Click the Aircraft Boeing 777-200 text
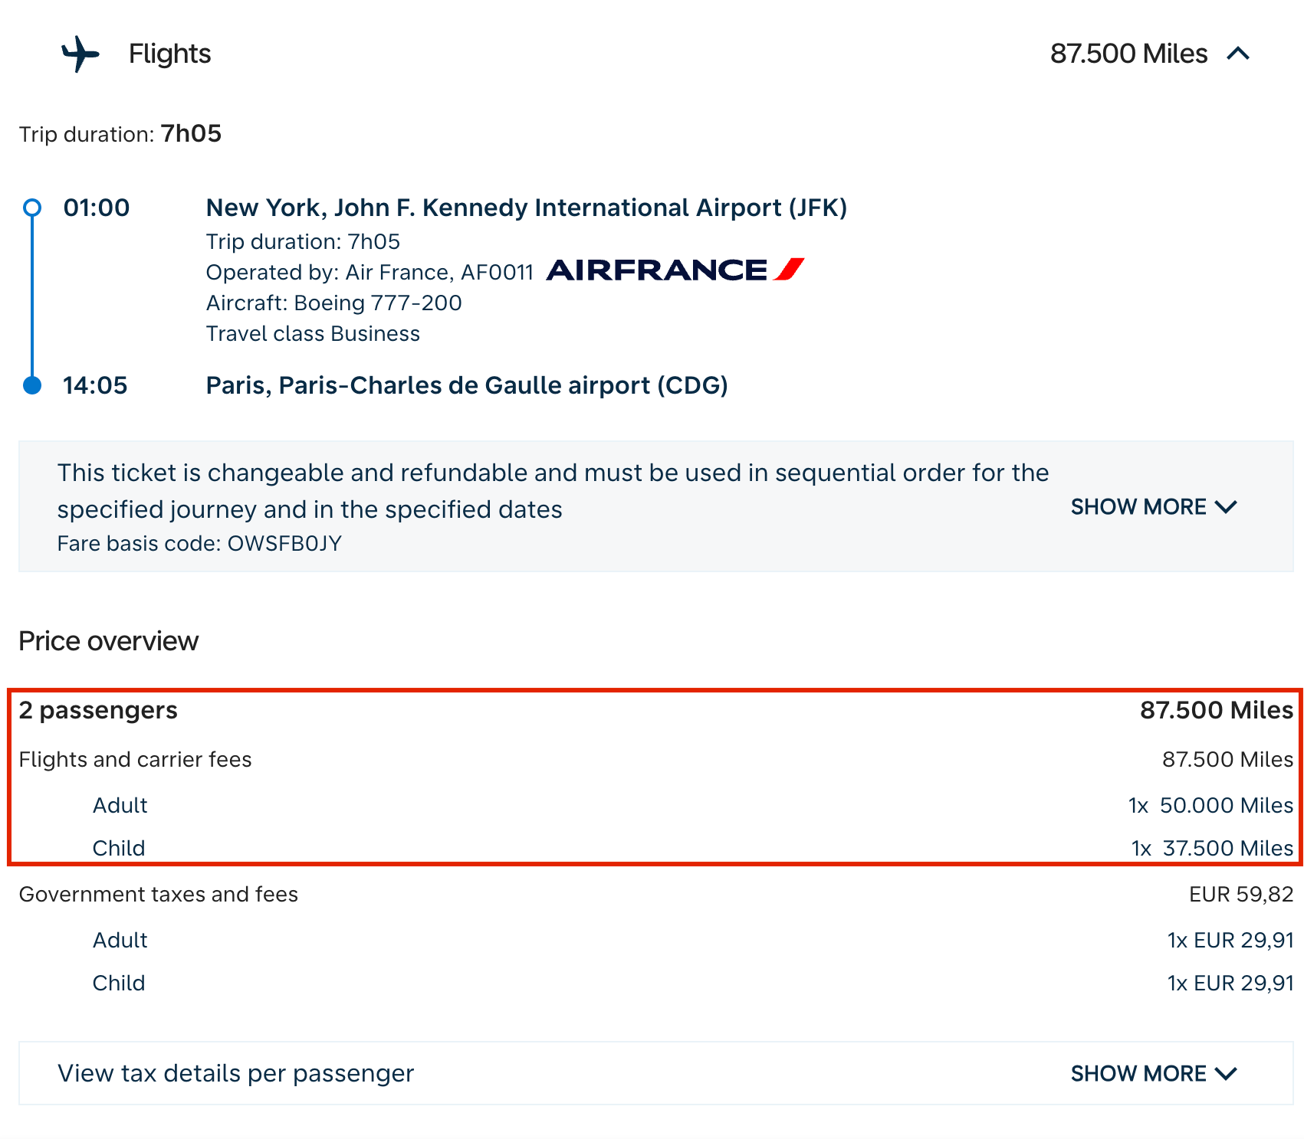The image size is (1304, 1139). [x=333, y=303]
